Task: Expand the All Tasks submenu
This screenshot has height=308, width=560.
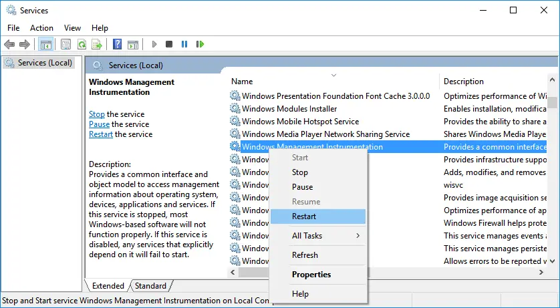Action: [318, 236]
